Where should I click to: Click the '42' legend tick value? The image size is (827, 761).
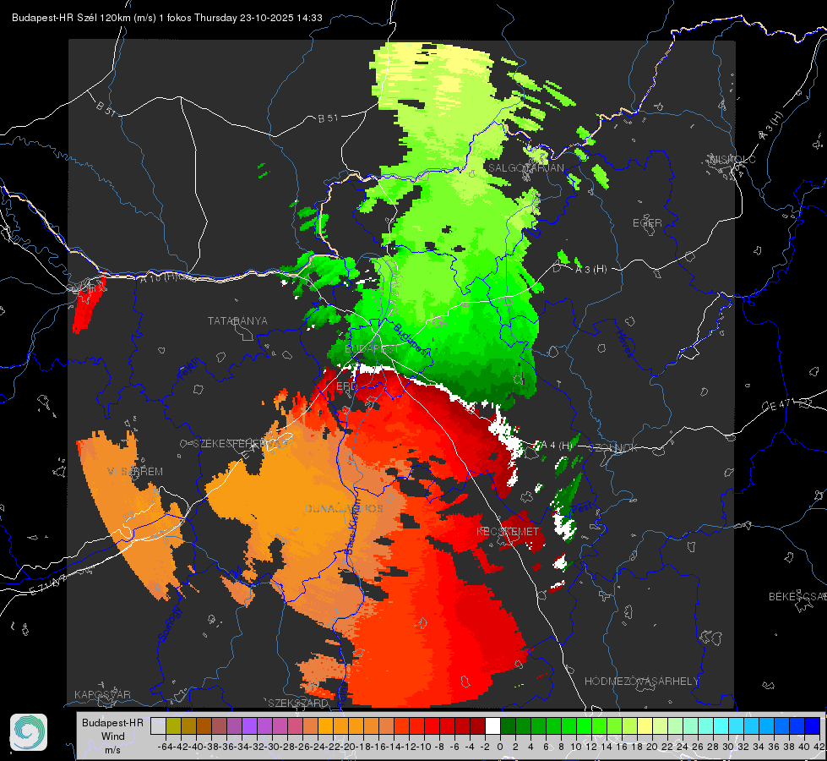pos(819,747)
